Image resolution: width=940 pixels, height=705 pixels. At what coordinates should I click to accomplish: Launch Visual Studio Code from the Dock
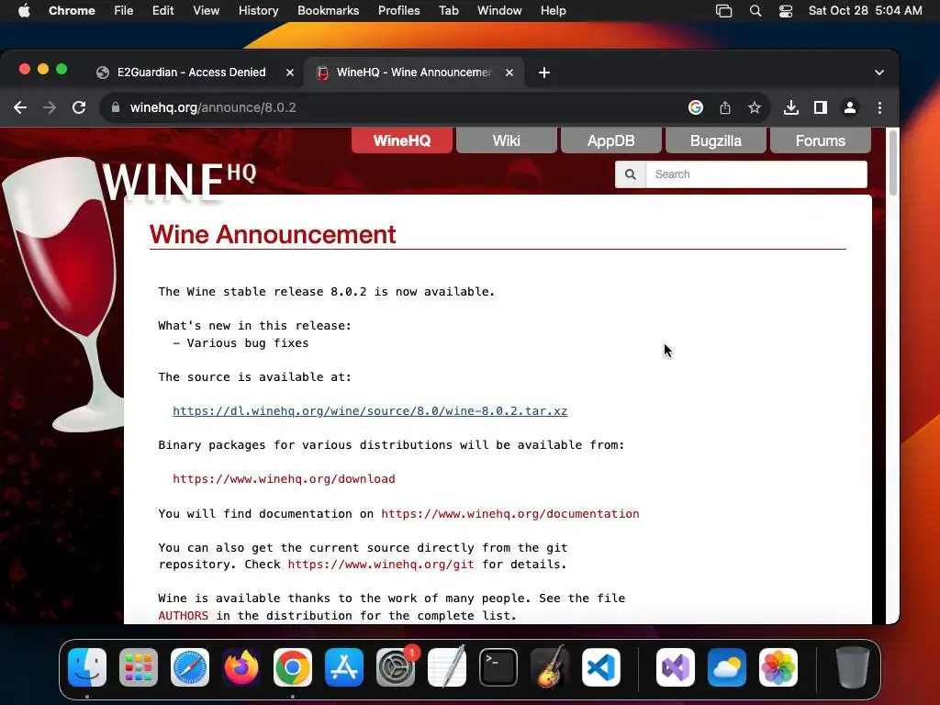(601, 667)
